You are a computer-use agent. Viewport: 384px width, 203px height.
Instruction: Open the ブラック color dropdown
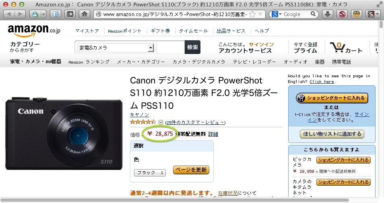[x=150, y=173]
